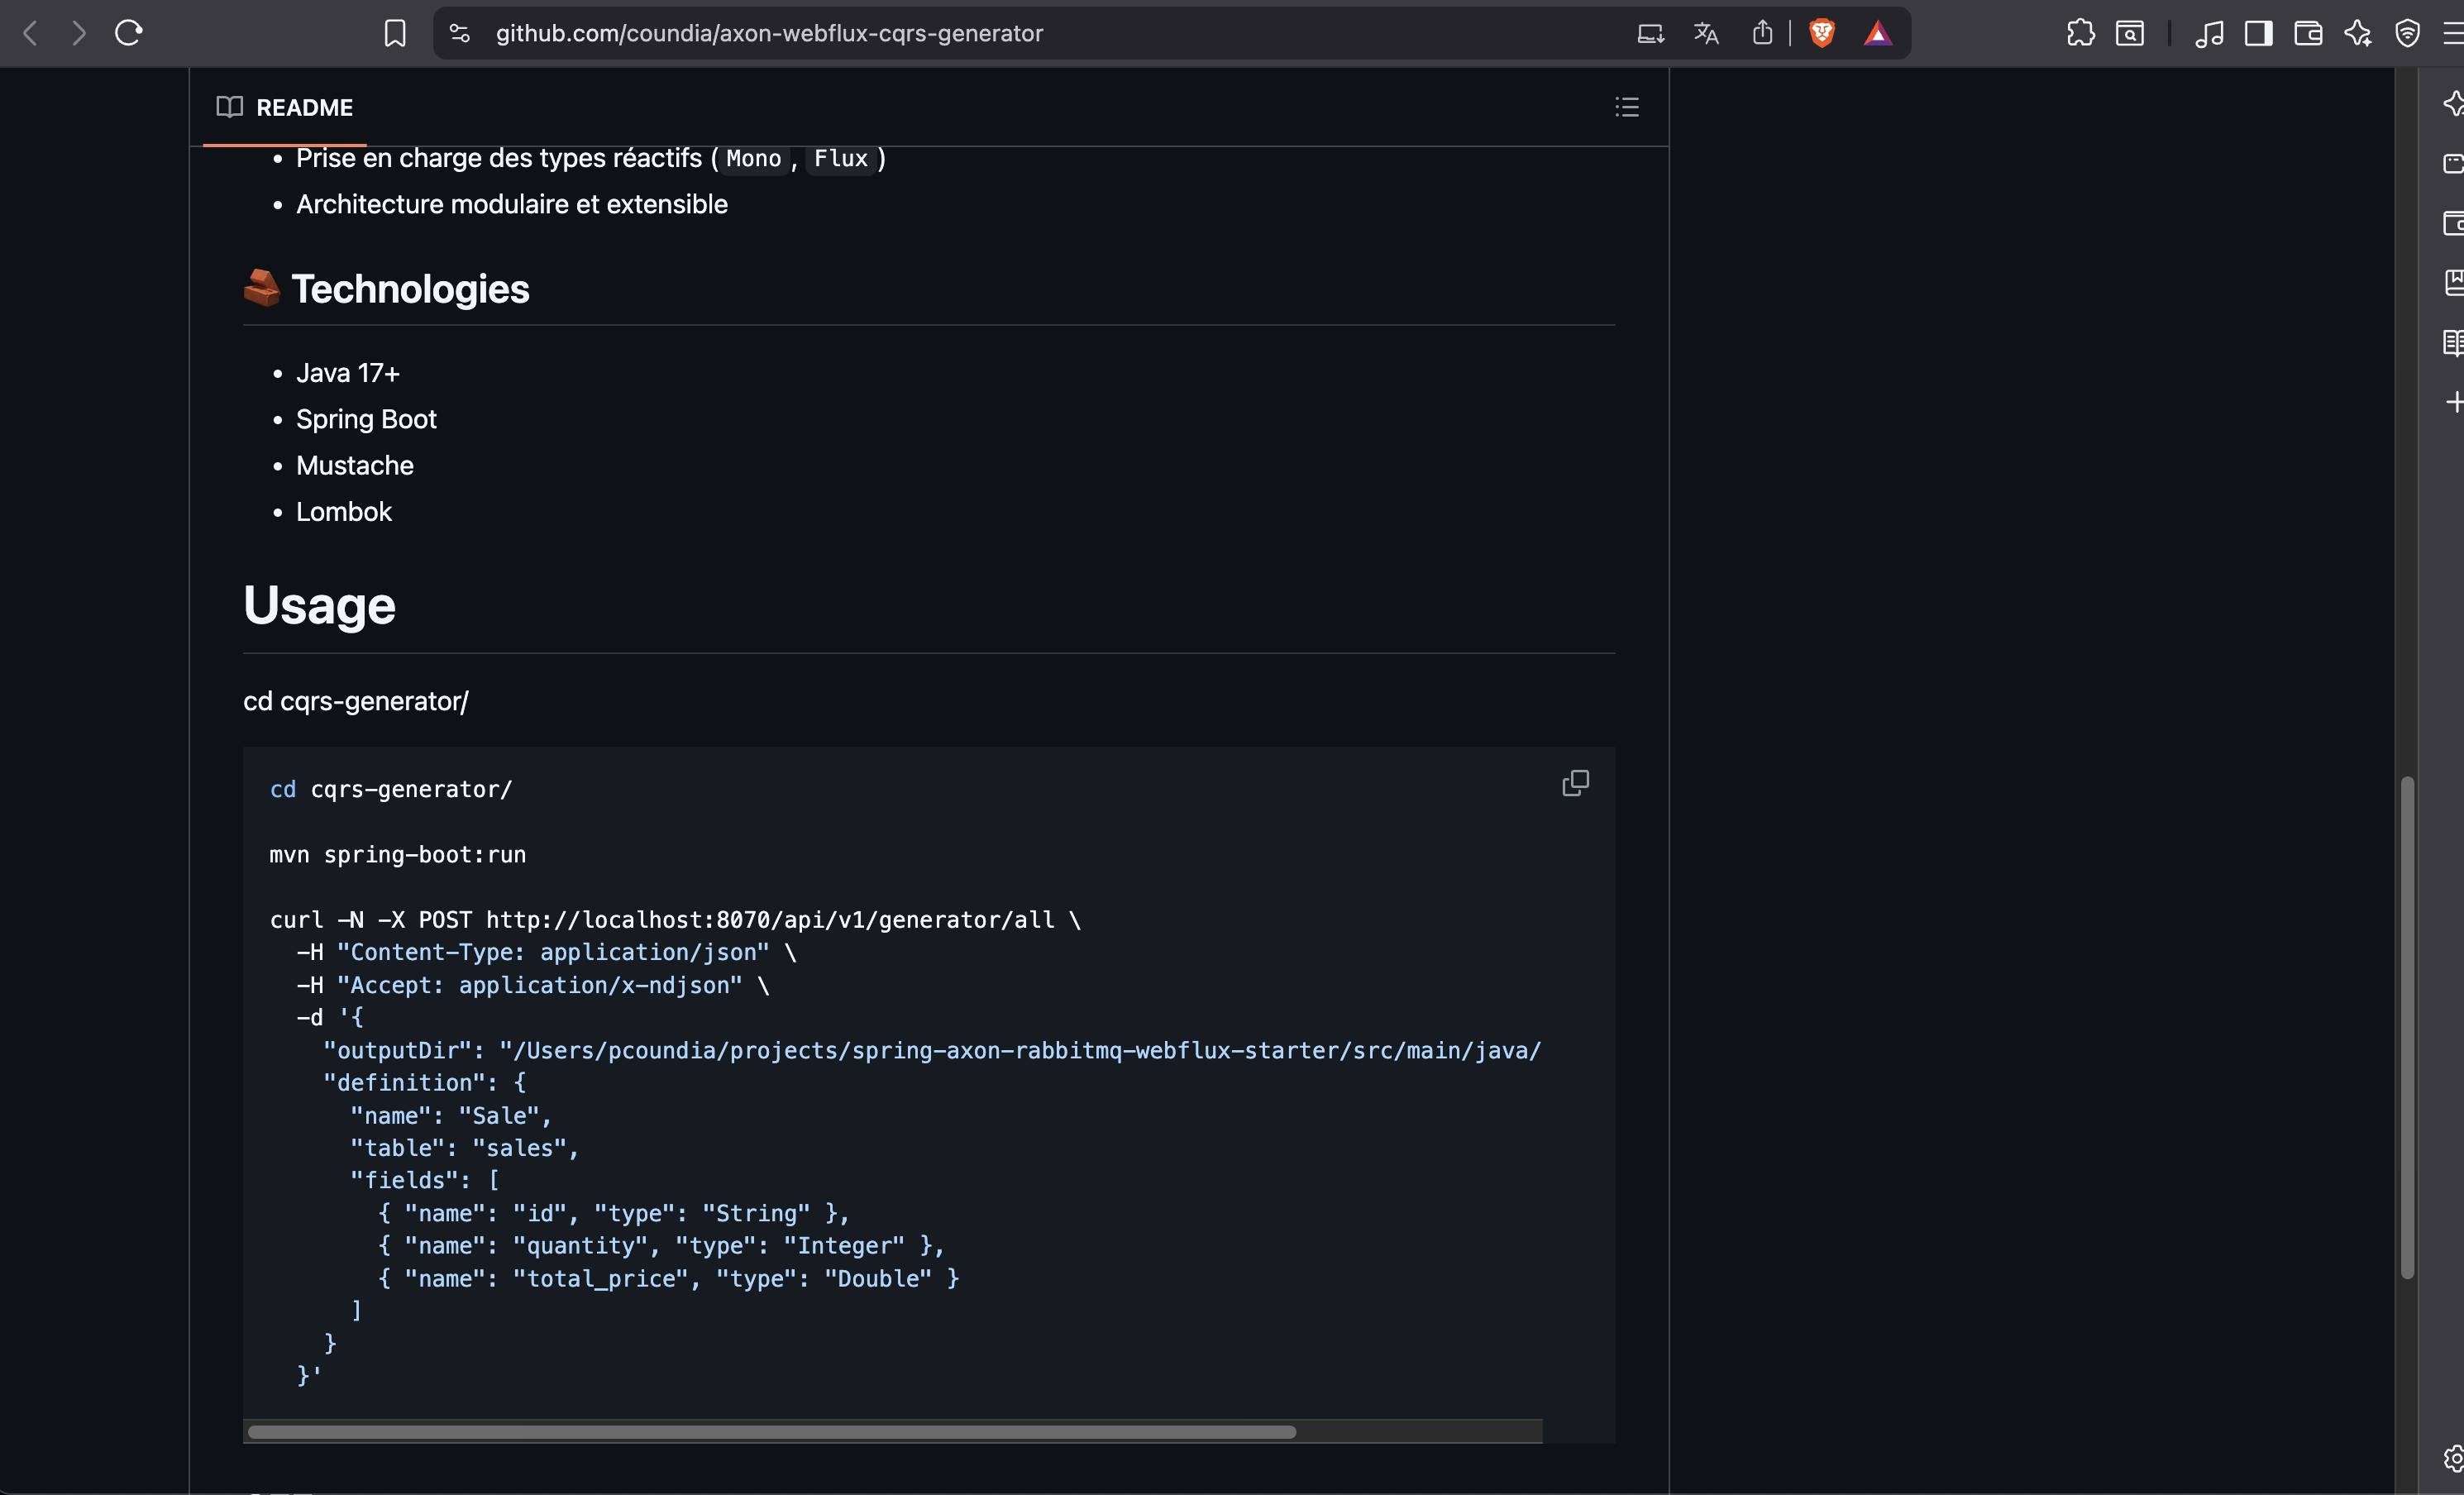Open the share icon in address bar

(x=1762, y=33)
